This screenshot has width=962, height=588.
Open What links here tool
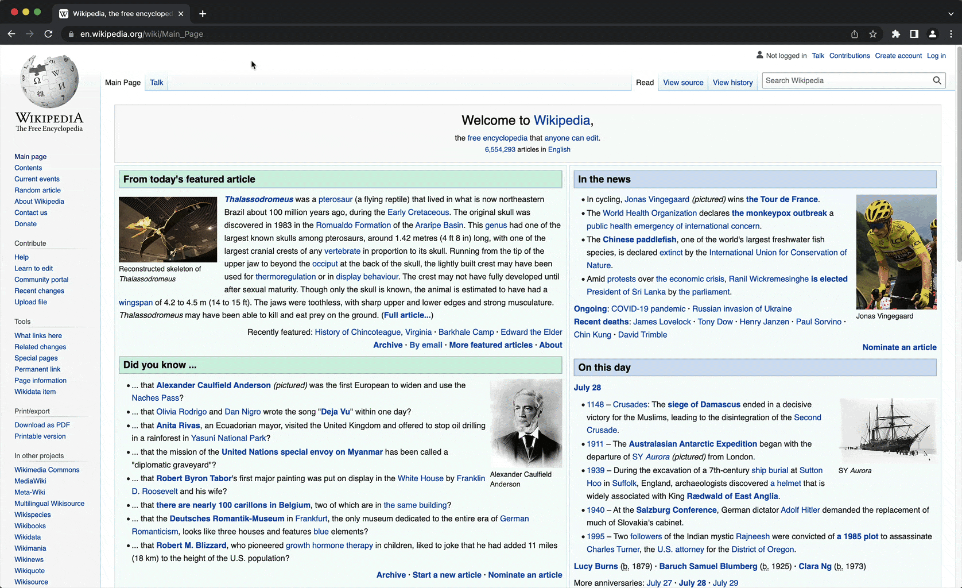(38, 336)
